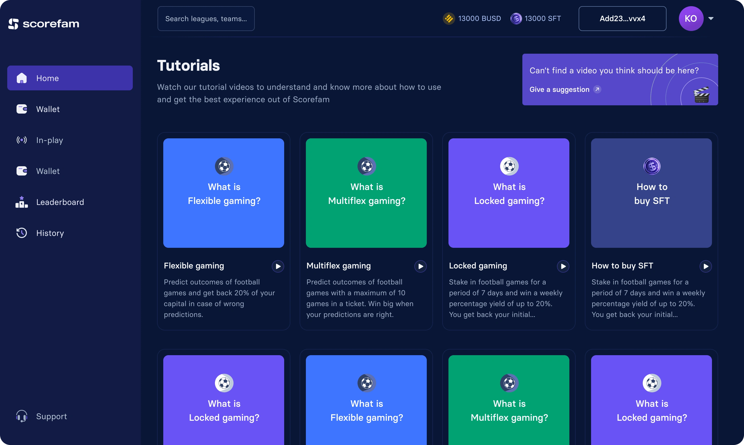Open the green Multiflex gaming thumbnail
The image size is (744, 445).
(x=366, y=193)
